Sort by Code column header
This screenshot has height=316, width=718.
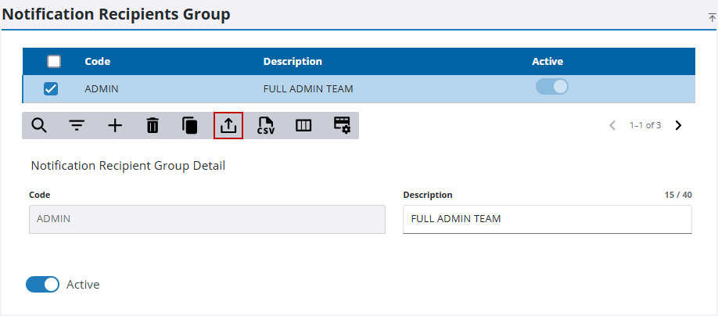(98, 61)
